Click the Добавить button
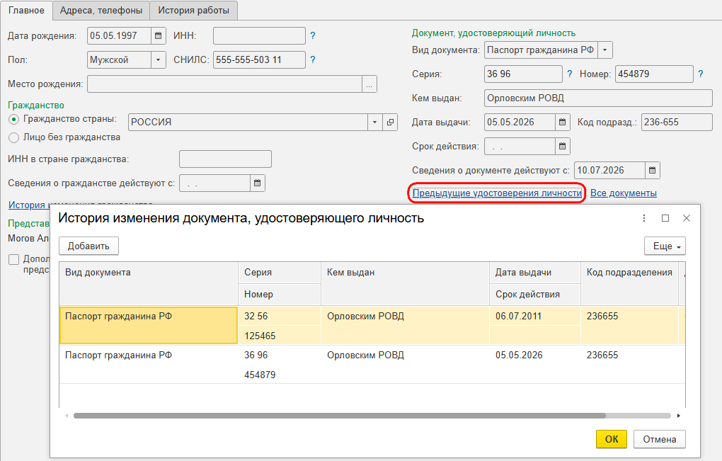Screen dimensions: 722x461 tap(89, 246)
